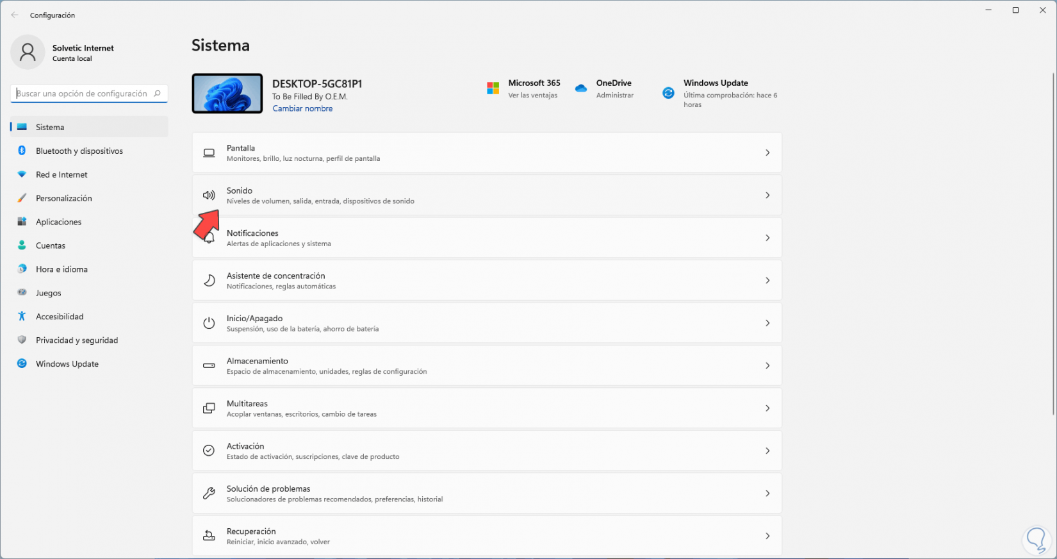Open Sonido settings by its title
This screenshot has width=1057, height=559.
pos(240,190)
